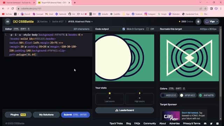Bookmark this page with star icon
This screenshot has height=126, width=224.
205,8
